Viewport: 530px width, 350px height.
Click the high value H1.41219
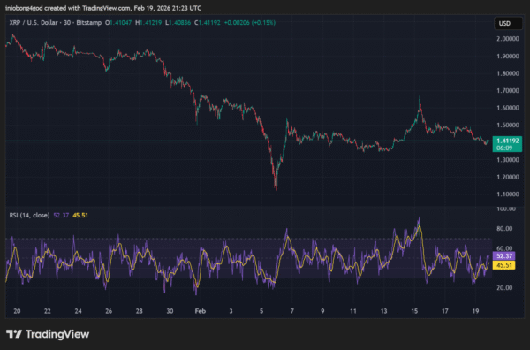148,23
